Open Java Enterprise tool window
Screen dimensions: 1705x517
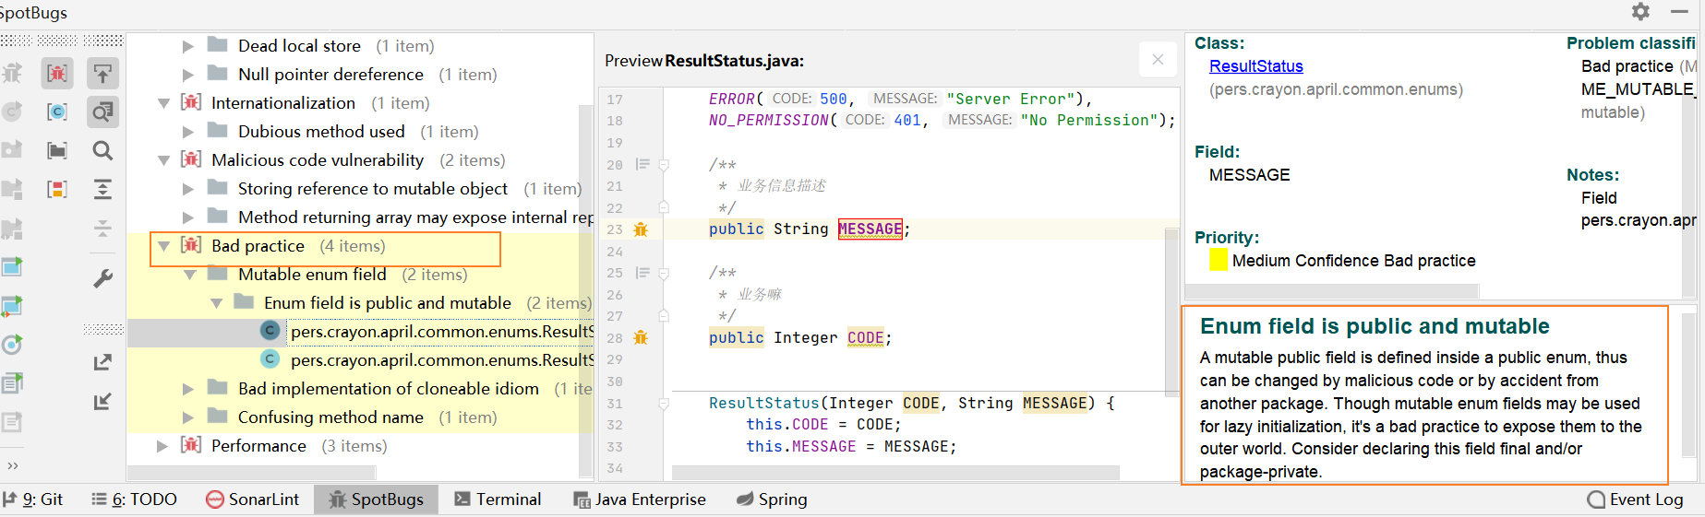coord(640,499)
